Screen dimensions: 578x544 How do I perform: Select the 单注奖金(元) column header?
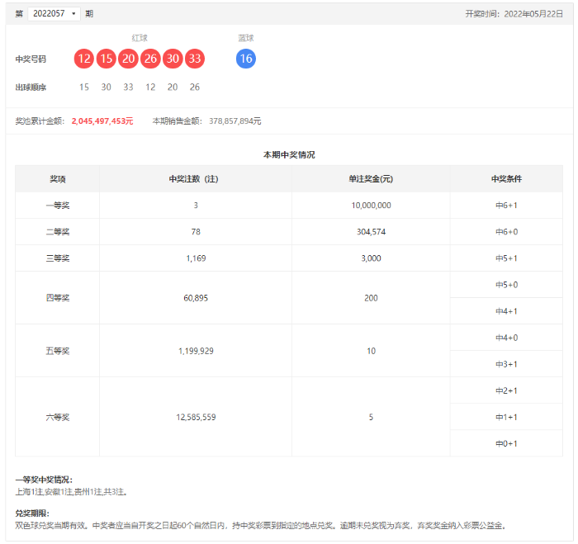[371, 179]
